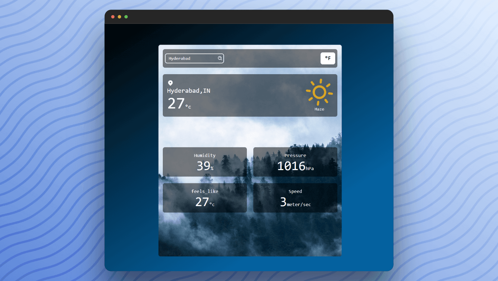
Task: Toggle temperature units to Fahrenheit
Action: pos(327,58)
